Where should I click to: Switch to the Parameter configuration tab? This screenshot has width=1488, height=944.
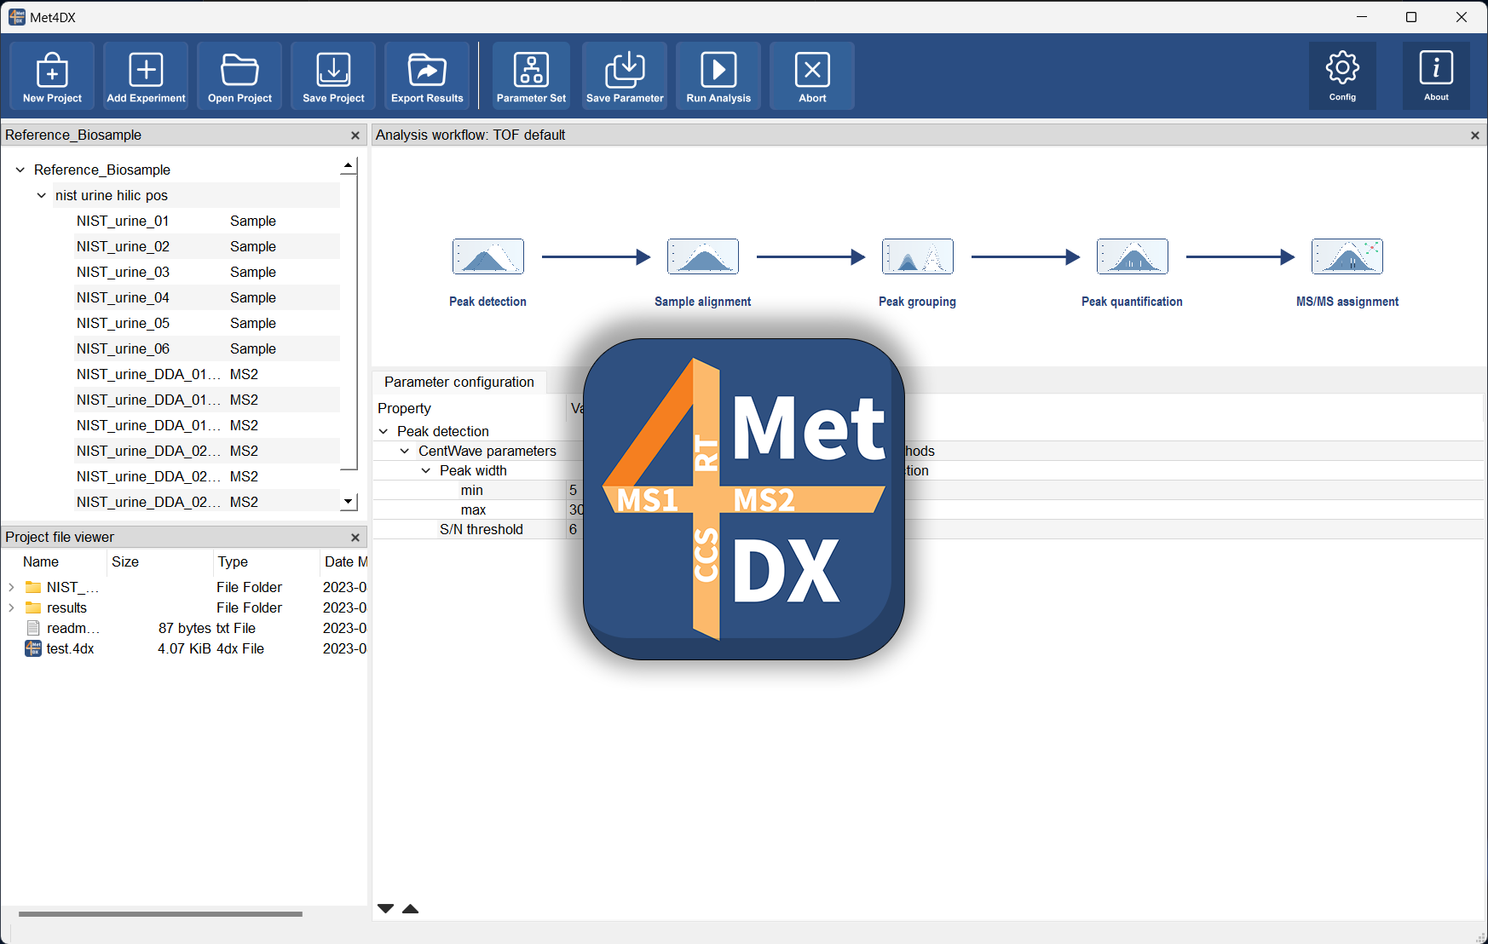pos(459,382)
